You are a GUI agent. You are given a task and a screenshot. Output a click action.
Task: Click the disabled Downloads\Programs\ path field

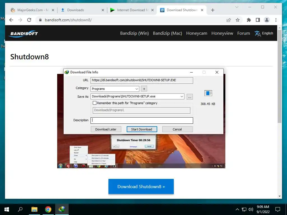click(x=141, y=110)
